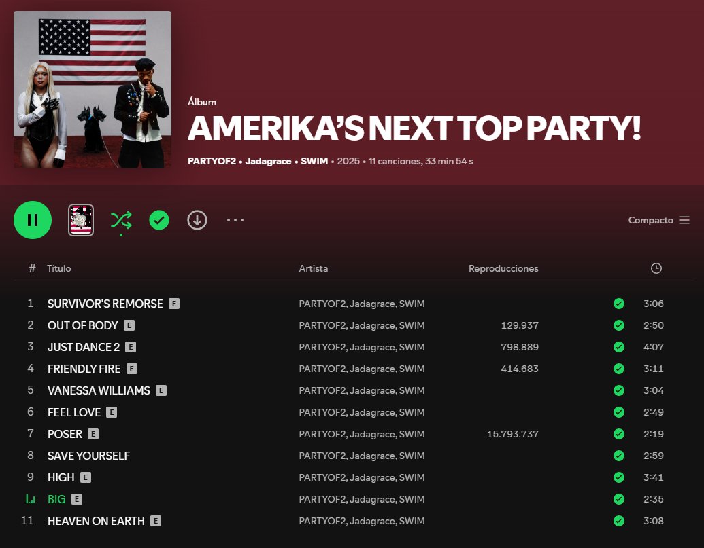The height and width of the screenshot is (548, 704).
Task: Toggle saved check for HEAVEN ON EARTH
Action: (619, 521)
